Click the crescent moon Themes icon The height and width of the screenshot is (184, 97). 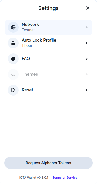(13, 74)
